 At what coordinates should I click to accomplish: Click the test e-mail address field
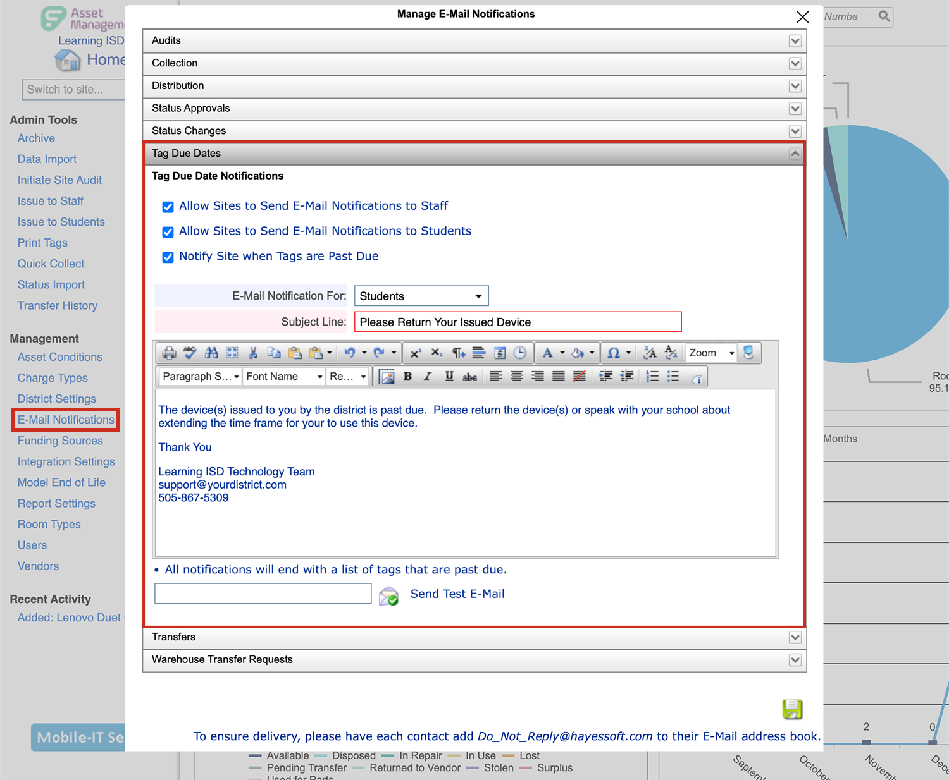click(x=263, y=594)
